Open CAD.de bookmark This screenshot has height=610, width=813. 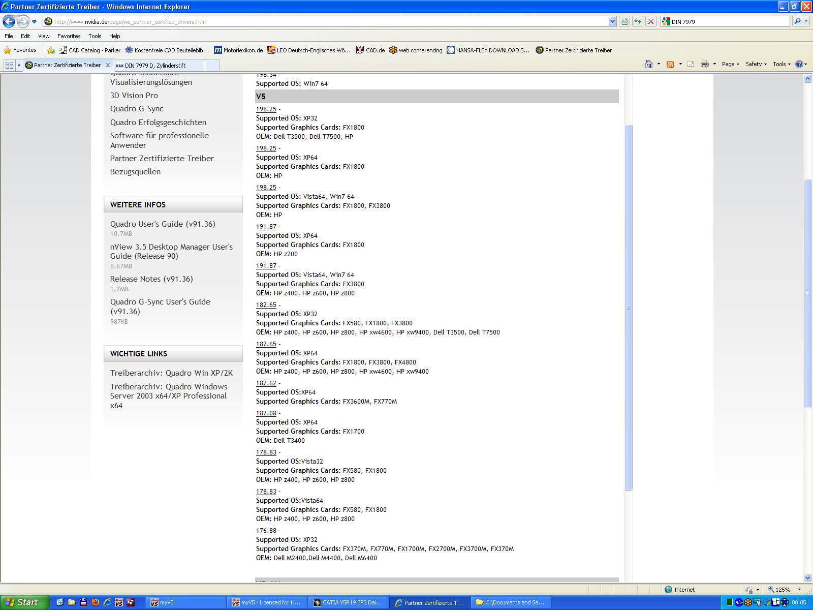(x=370, y=50)
